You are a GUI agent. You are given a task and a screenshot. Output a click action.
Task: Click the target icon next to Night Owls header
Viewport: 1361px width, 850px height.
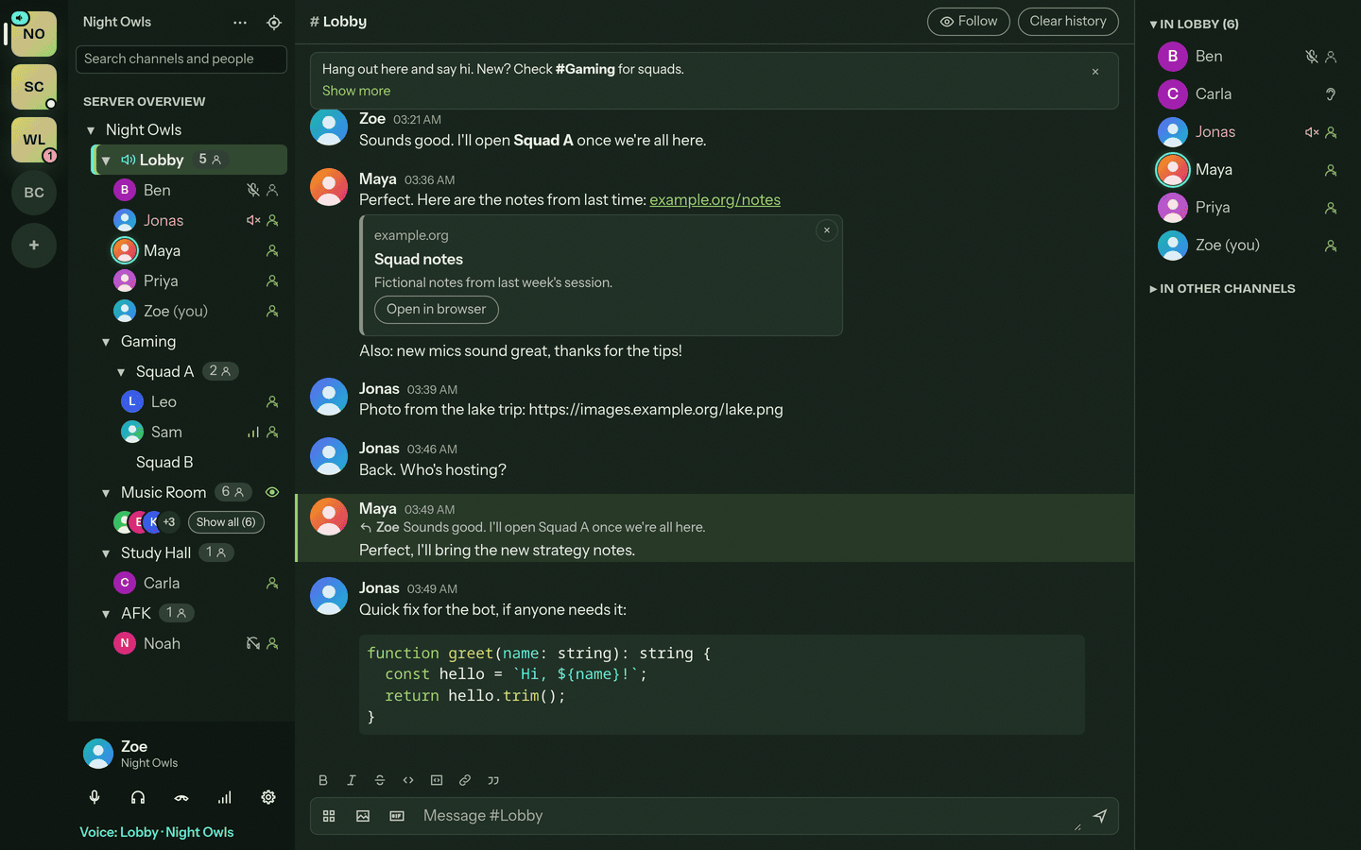tap(274, 23)
